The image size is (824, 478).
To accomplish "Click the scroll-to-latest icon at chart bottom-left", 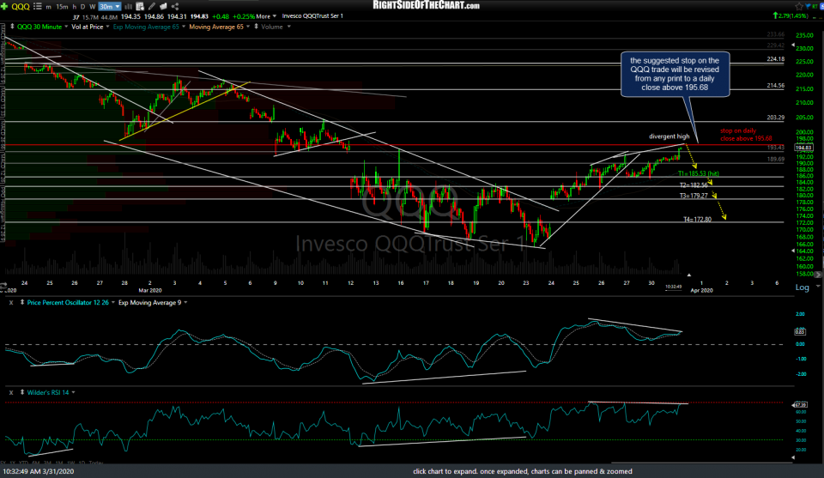I will click(3, 287).
